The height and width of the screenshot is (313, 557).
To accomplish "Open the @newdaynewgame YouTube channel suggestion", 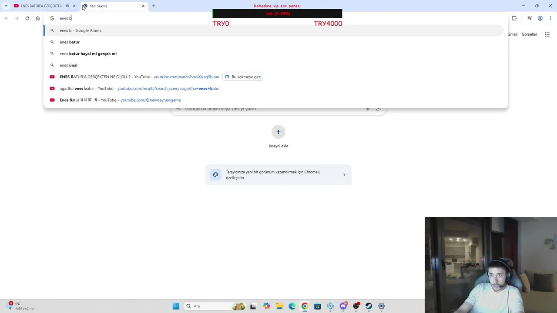I will click(274, 100).
